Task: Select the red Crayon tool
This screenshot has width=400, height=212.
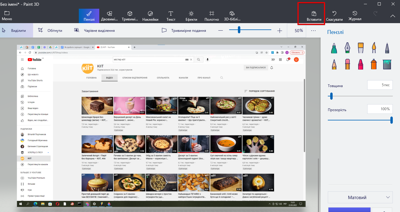Action: coord(361,64)
